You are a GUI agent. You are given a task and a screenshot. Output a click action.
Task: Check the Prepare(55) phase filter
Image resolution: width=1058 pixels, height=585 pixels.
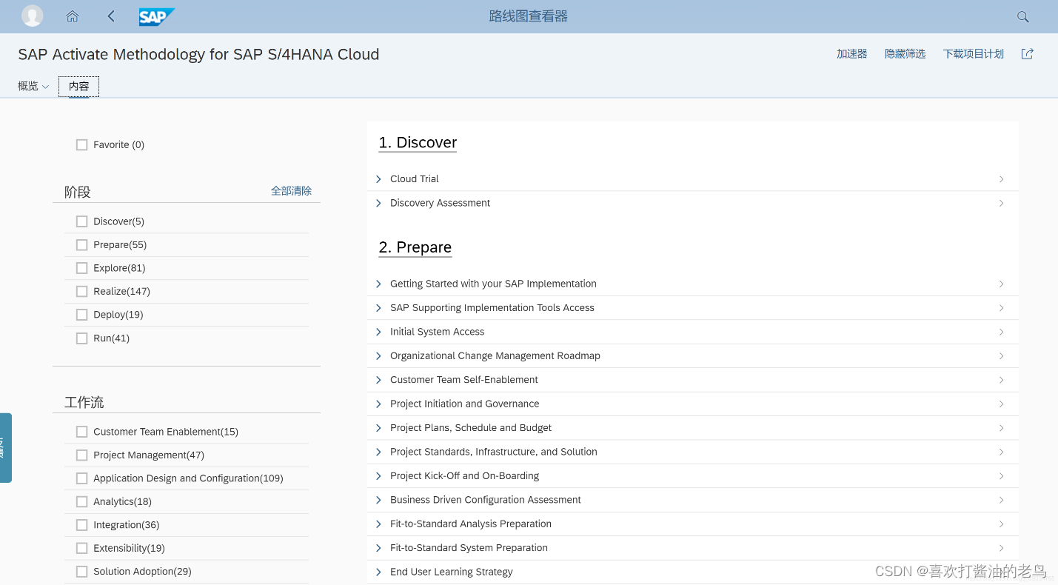coord(82,245)
